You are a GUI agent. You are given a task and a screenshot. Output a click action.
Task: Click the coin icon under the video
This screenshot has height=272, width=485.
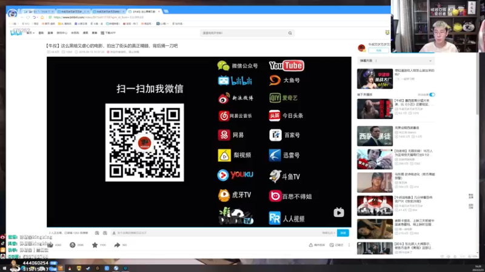[72, 245]
